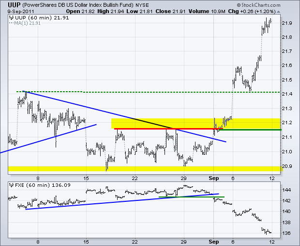Click the 21.4 price axis label

(x=287, y=94)
